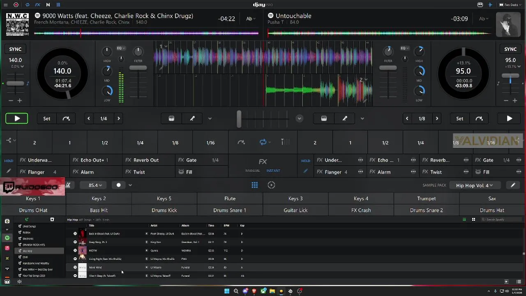Viewport: 526px width, 296px height.
Task: Click the deck 1 magic wand tool icon
Action: pos(192,118)
